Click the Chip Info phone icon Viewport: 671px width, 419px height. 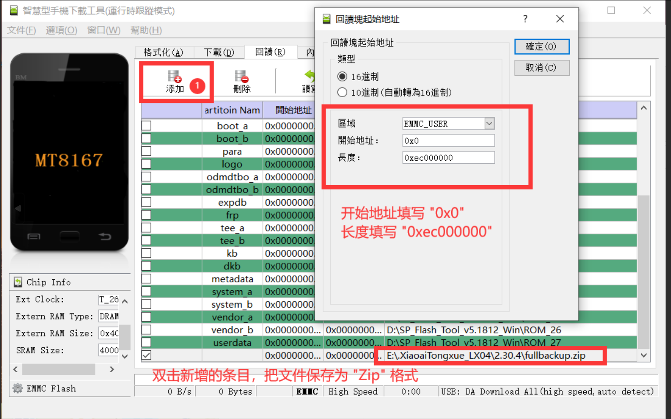18,282
